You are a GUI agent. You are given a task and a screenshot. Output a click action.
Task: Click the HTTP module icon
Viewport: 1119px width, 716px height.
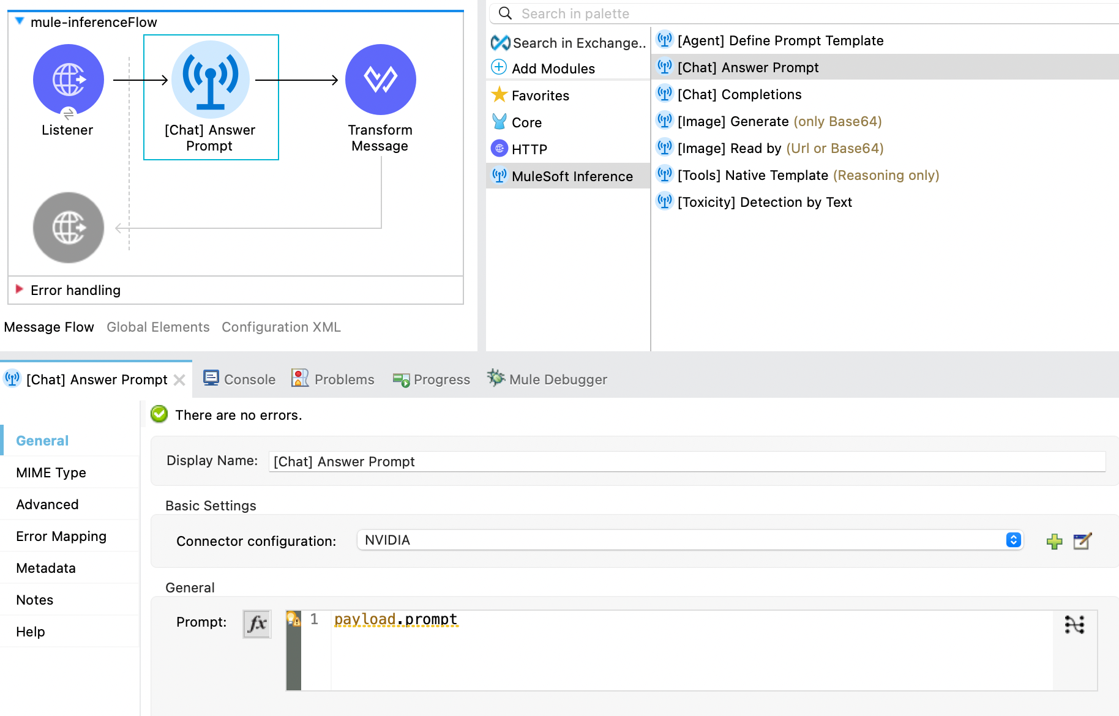coord(500,148)
